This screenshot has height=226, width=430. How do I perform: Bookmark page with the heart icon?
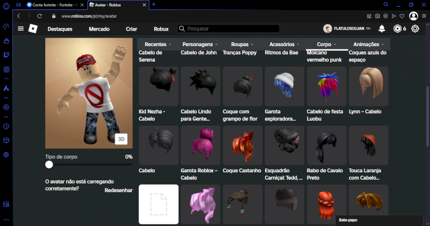pos(402,16)
